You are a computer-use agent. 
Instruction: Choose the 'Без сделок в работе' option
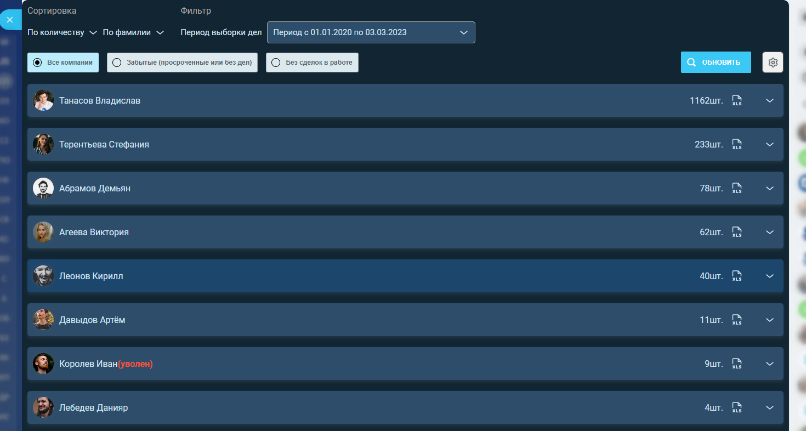[312, 63]
